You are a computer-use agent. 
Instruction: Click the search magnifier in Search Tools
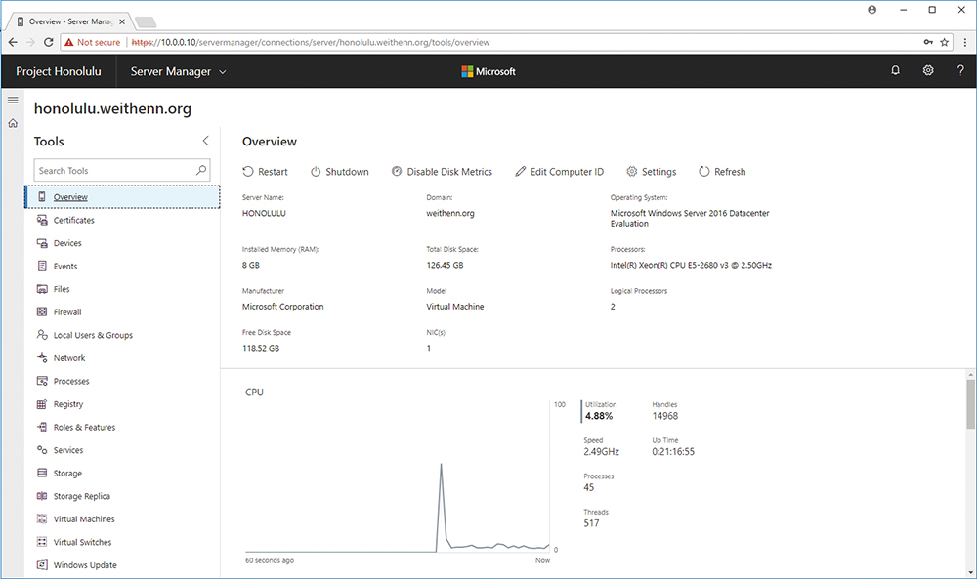[200, 170]
